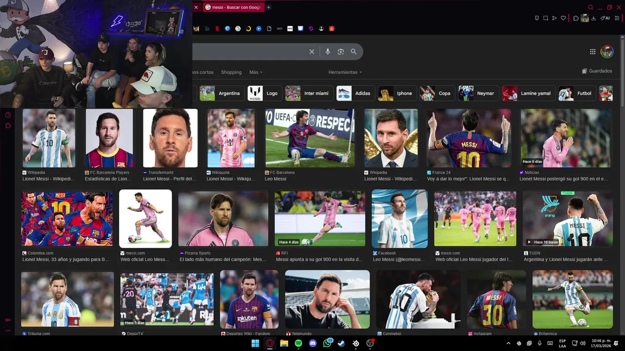The image size is (625, 351).
Task: Open the Opera extensions cube icon
Action: (576, 18)
